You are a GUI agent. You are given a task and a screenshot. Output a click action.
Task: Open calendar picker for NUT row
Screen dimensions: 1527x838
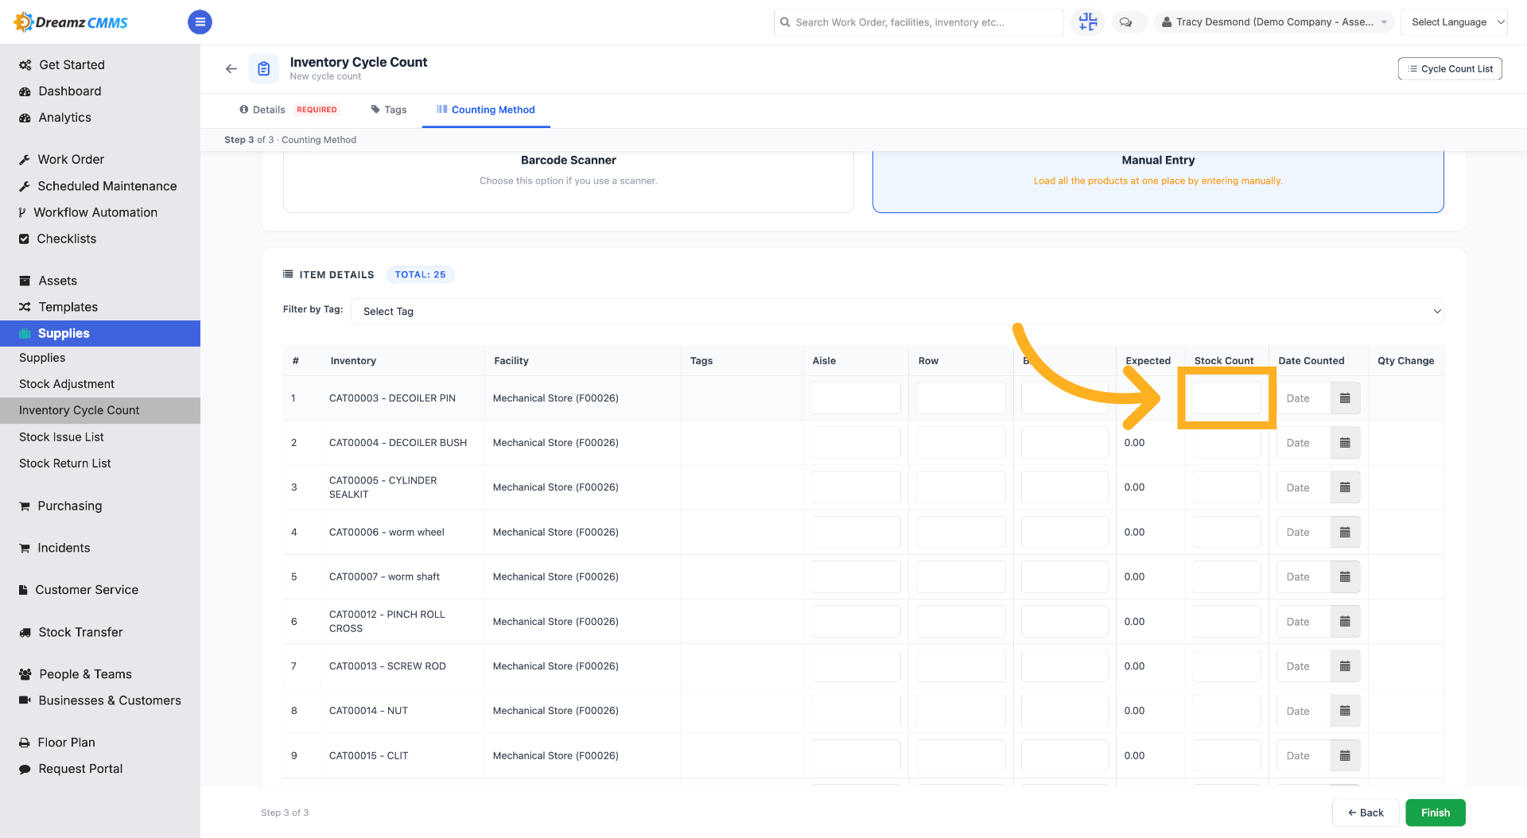tap(1345, 711)
